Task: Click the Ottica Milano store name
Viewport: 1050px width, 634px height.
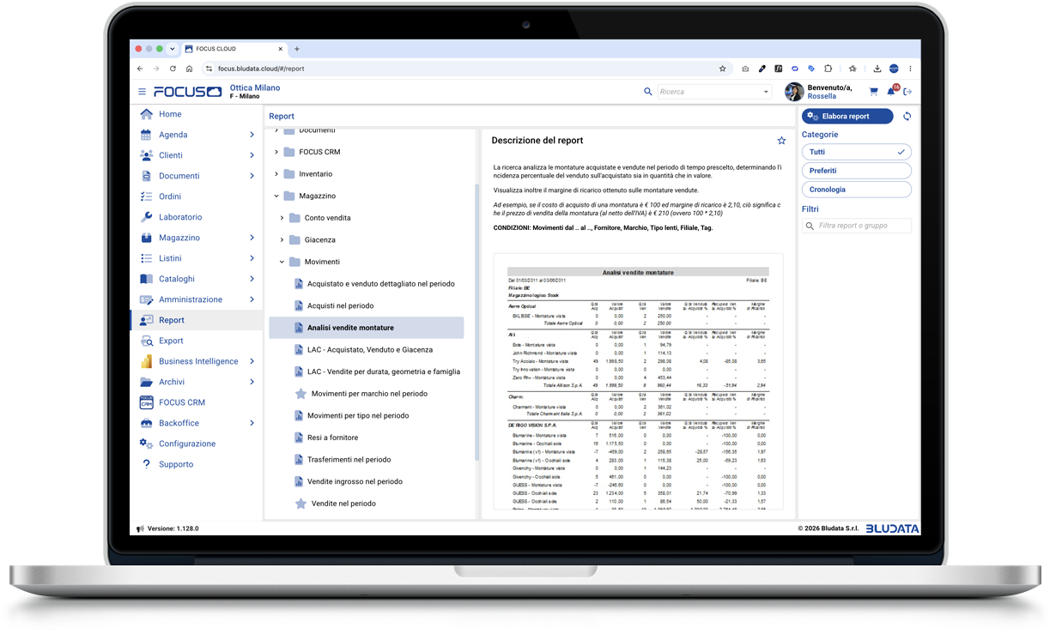Action: pos(255,88)
